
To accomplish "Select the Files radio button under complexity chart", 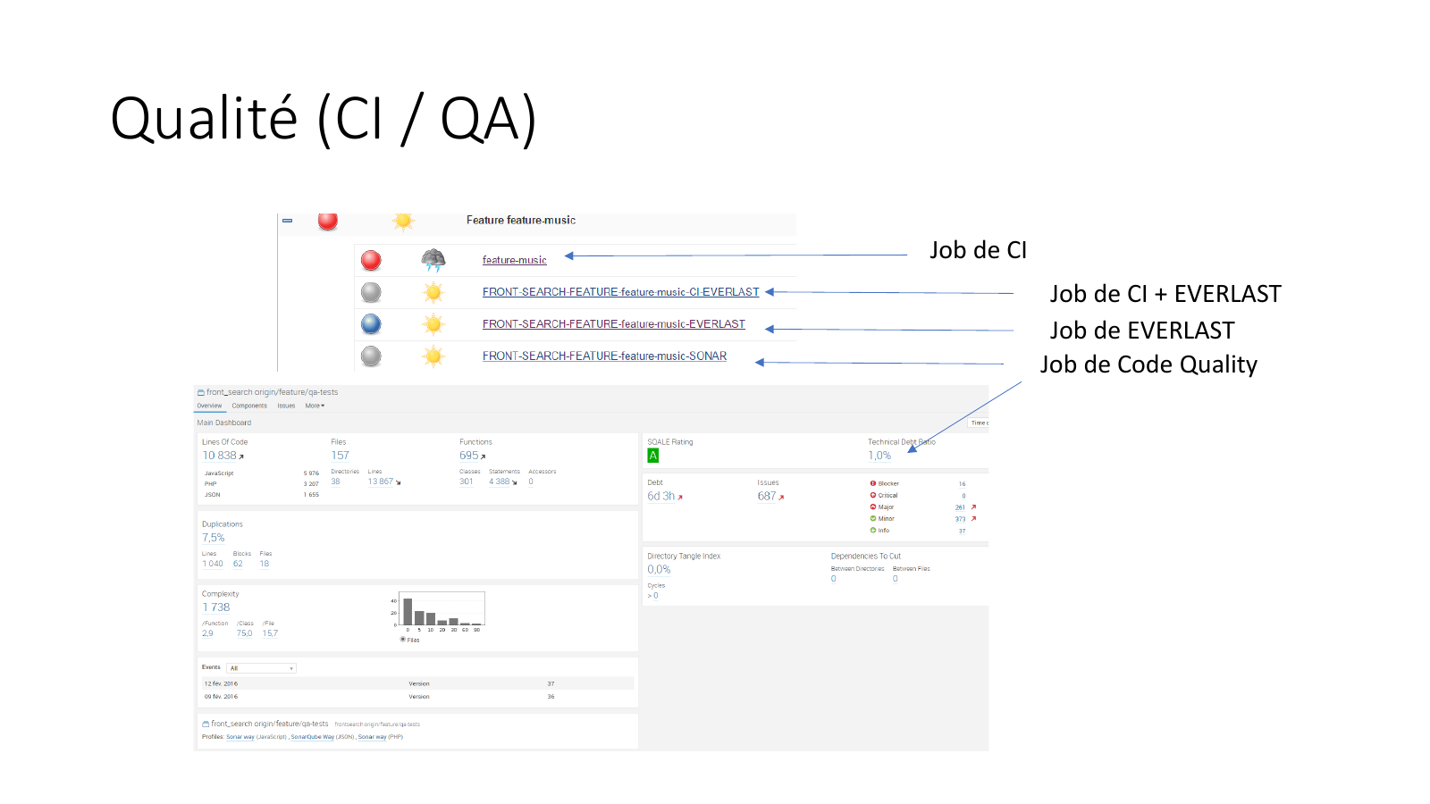I will click(403, 639).
